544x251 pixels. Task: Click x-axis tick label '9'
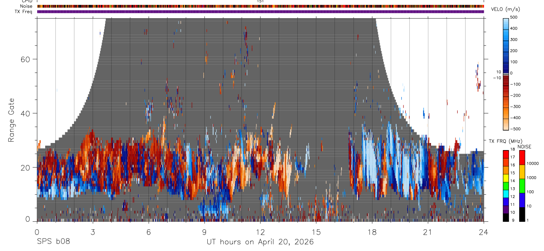[x=204, y=232]
